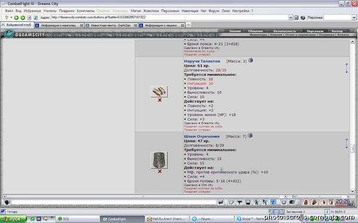The width and height of the screenshot is (358, 223).
Task: Click the save chat floppy icon
Action: 248,202
